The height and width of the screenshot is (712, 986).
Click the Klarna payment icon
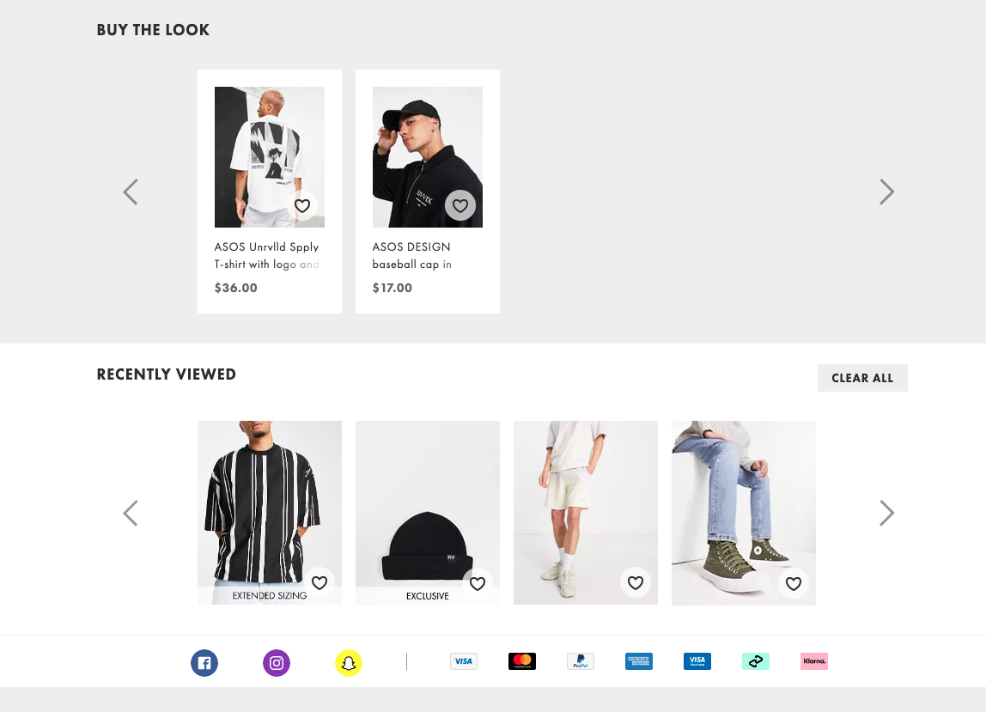coord(814,661)
